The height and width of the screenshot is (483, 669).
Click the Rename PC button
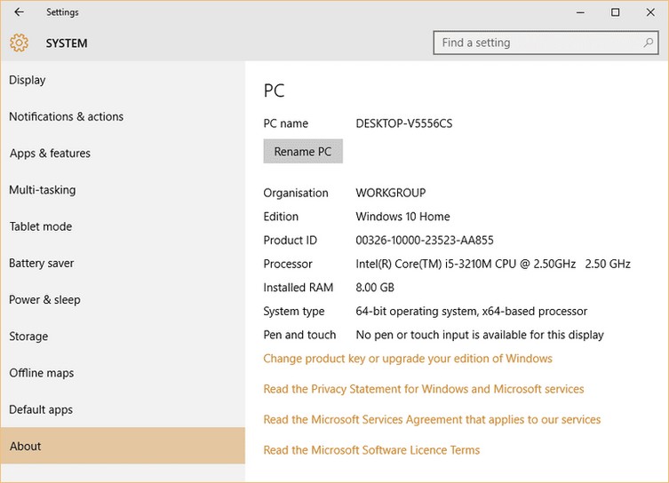[303, 151]
